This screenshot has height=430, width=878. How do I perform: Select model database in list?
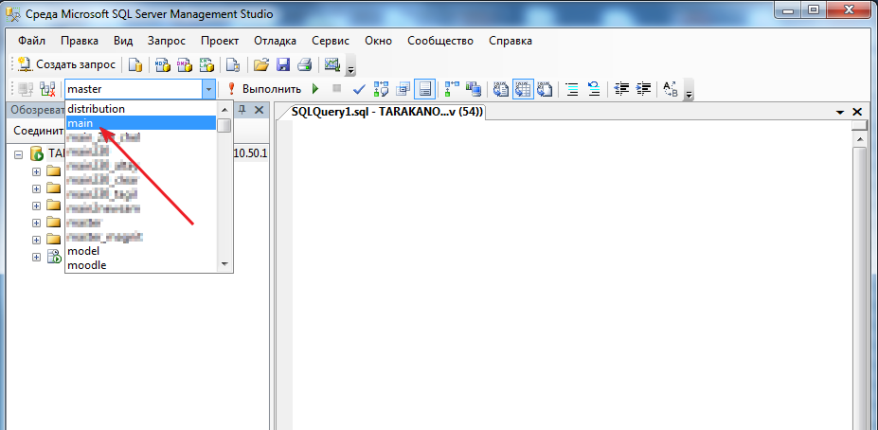(x=141, y=251)
